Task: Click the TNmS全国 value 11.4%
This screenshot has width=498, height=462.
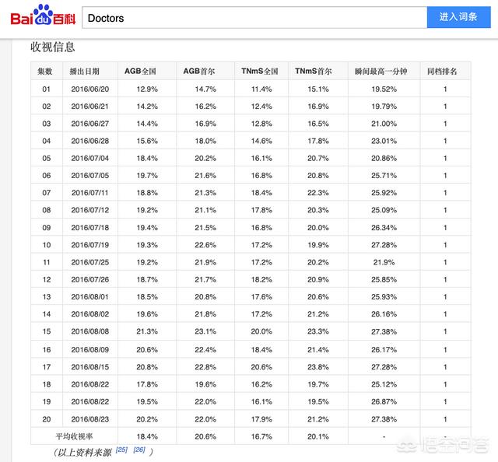Action: click(x=261, y=89)
